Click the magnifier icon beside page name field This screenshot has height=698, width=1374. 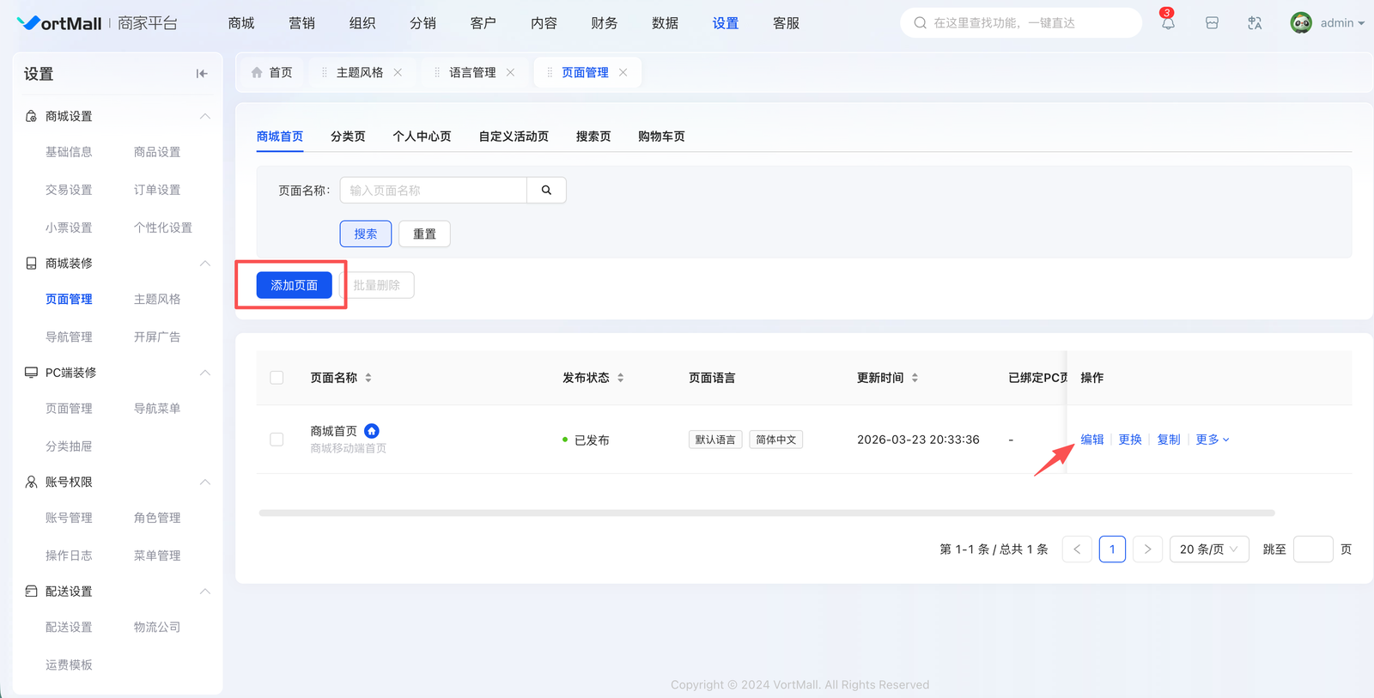pos(546,191)
